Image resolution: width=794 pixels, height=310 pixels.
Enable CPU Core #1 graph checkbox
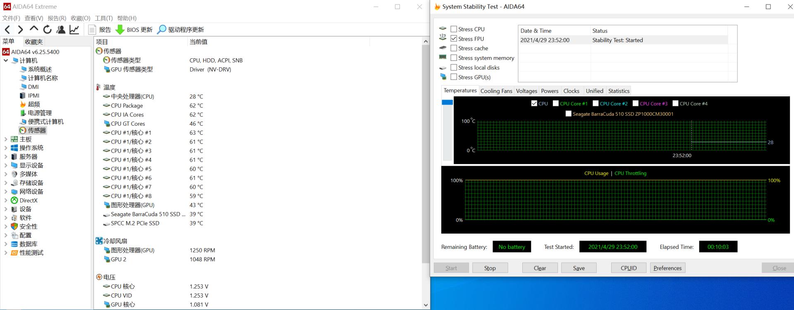556,103
